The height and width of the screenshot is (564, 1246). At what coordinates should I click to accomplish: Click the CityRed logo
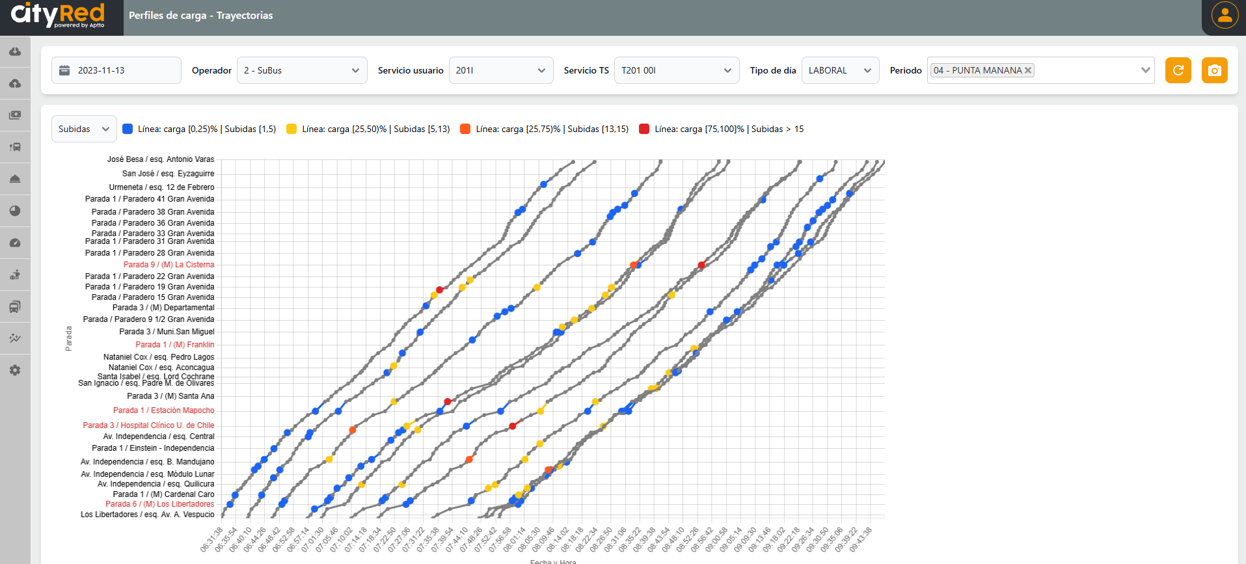point(59,16)
